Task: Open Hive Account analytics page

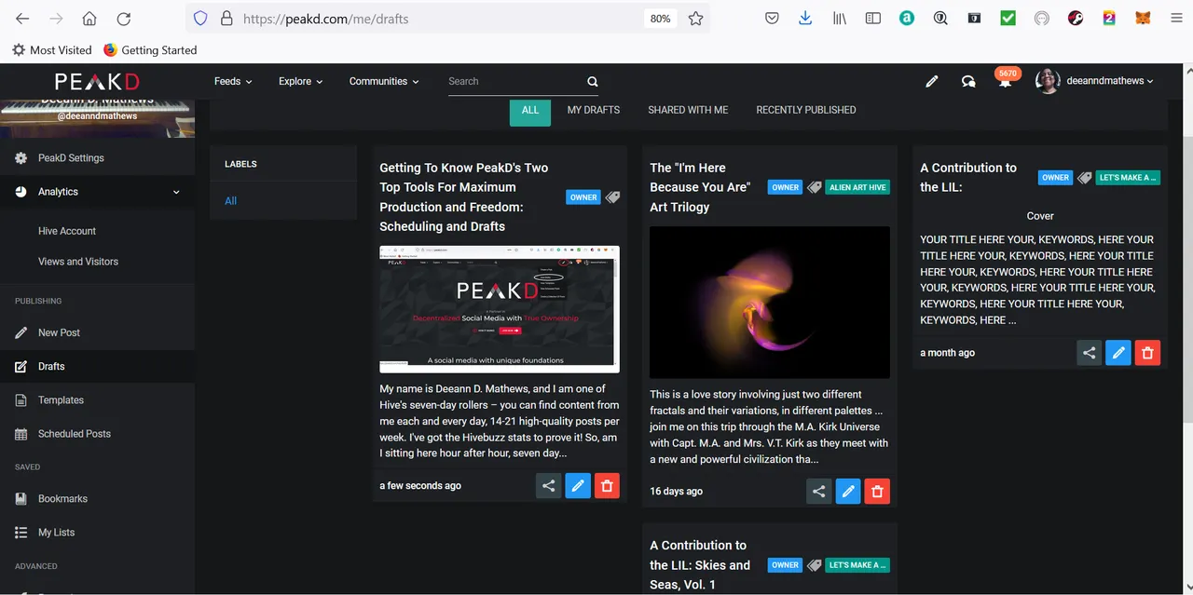Action: tap(67, 231)
